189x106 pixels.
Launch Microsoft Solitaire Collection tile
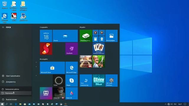point(99,49)
